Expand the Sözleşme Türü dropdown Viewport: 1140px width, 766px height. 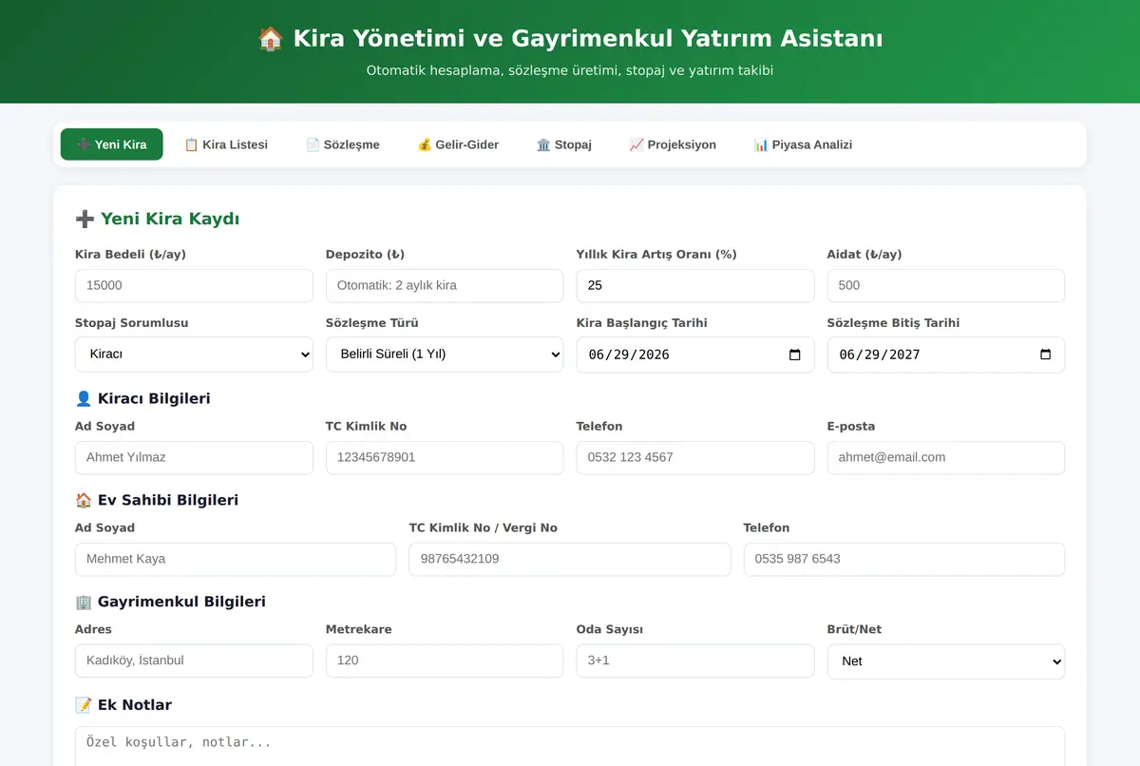(x=445, y=354)
